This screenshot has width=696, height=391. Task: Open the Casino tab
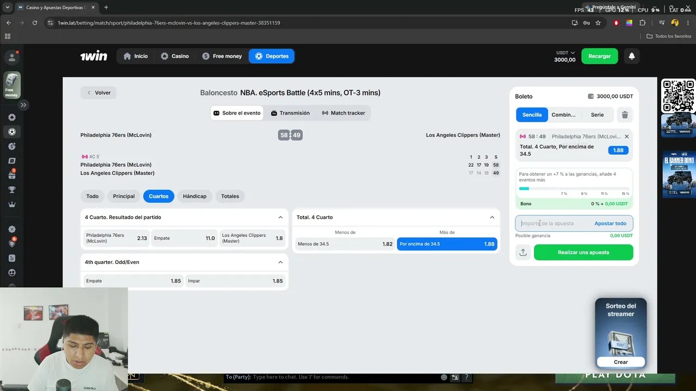175,56
